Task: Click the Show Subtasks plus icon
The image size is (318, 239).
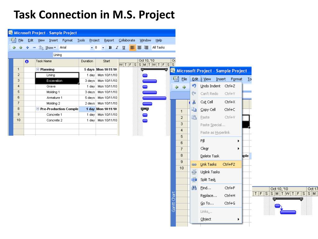Action: [x=27, y=48]
